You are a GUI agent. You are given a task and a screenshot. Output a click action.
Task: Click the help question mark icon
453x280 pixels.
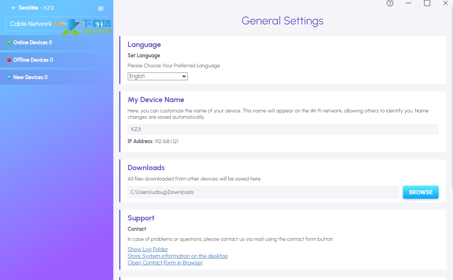coord(390,3)
